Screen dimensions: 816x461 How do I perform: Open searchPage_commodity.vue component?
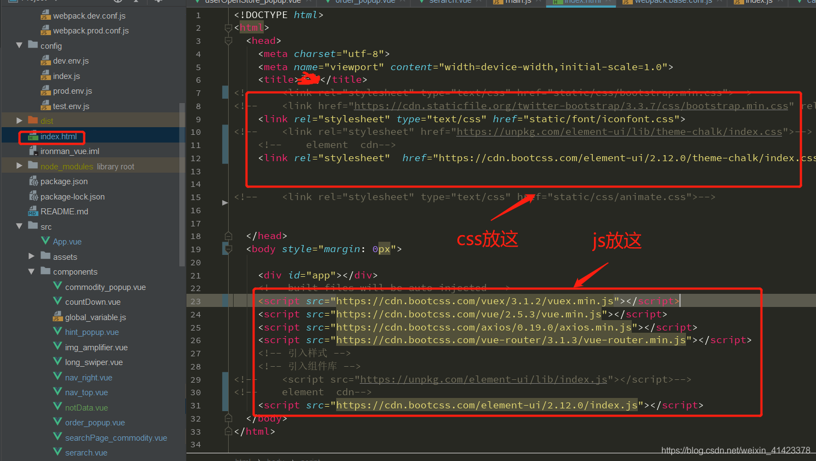[x=116, y=438]
